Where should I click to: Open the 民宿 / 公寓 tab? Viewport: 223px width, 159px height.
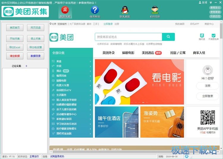[178, 53]
